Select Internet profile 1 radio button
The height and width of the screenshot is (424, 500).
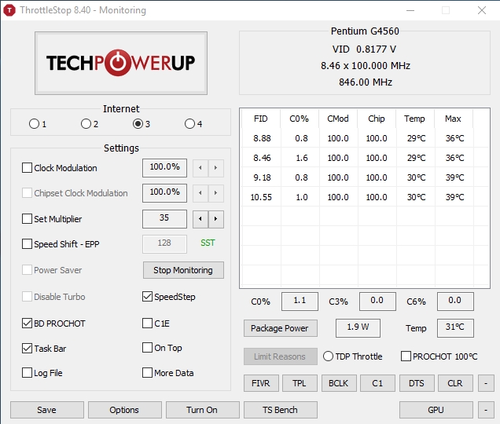pos(34,123)
